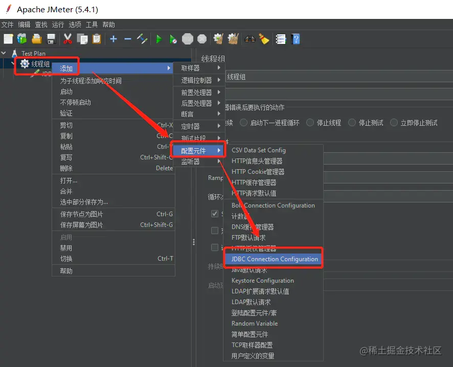The width and height of the screenshot is (453, 367).
Task: Click the Open file folder icon
Action: [x=37, y=39]
